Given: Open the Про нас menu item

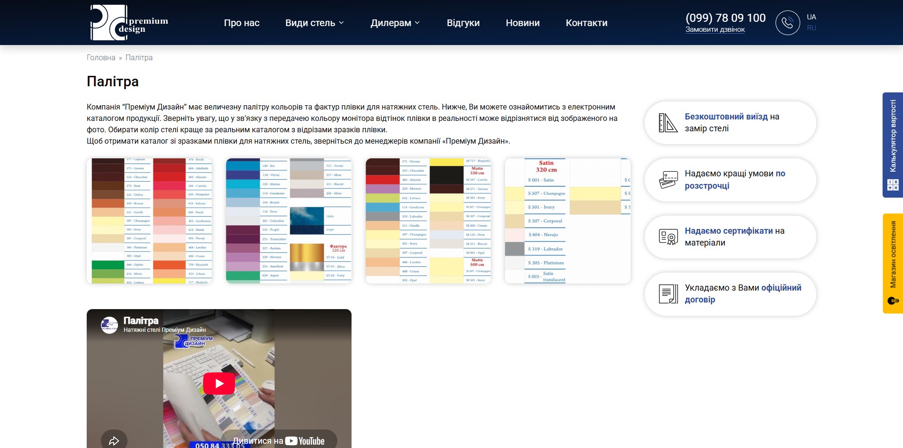Looking at the screenshot, I should (x=242, y=23).
